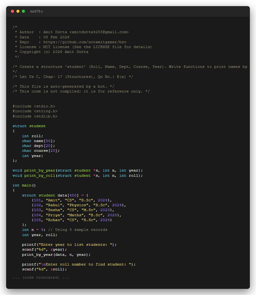The image size is (256, 295).
Task: Click the record row for 101 Amit
Action: (72, 200)
